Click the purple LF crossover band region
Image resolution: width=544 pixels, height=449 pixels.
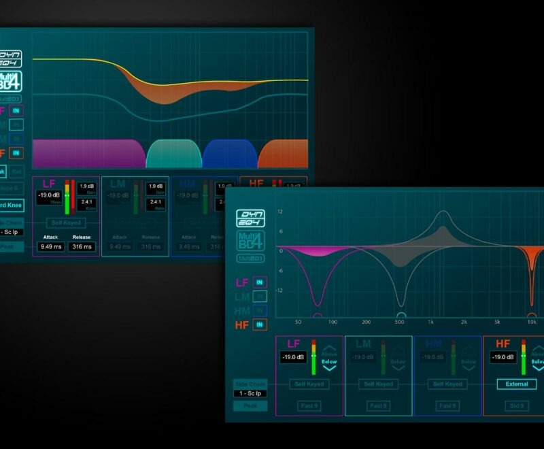88,154
